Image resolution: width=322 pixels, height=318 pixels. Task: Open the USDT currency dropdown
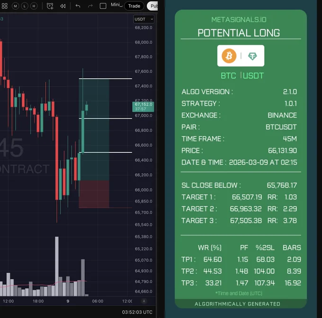144,19
